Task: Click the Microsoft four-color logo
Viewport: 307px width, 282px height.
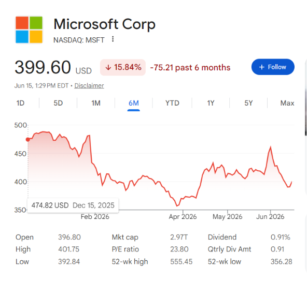Action: (x=29, y=29)
